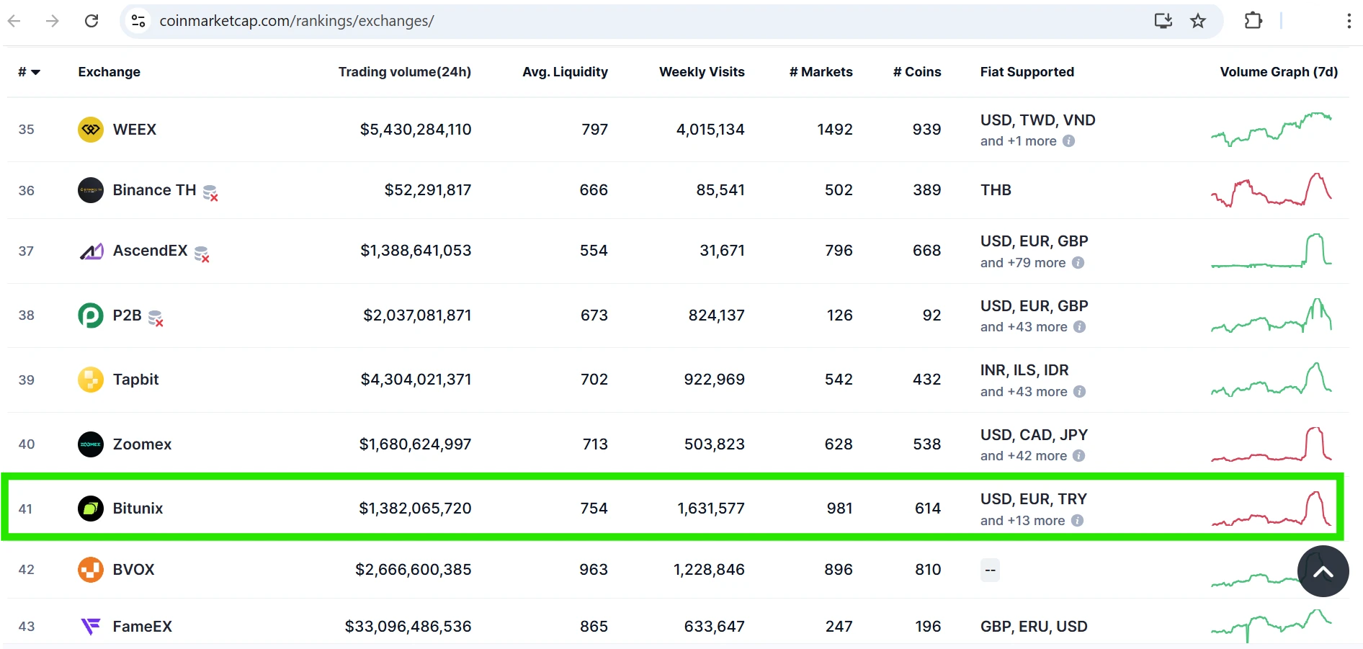This screenshot has width=1363, height=649.
Task: Bookmark this page with the star icon
Action: point(1197,21)
